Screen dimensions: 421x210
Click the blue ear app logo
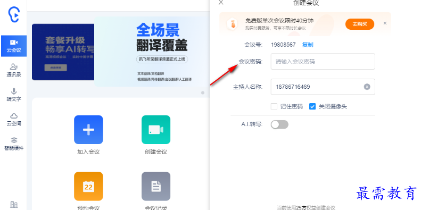(14, 15)
